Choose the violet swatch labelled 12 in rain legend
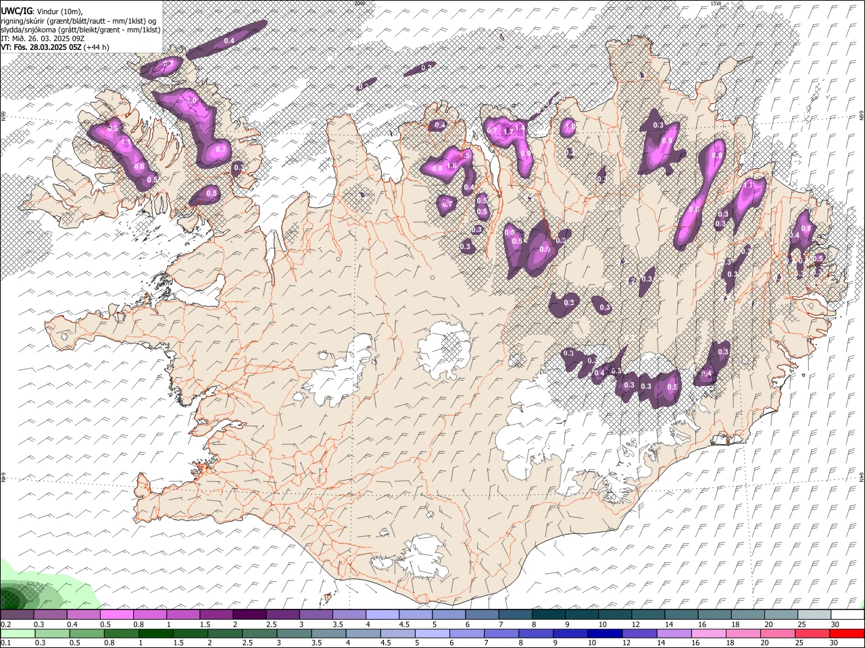This screenshot has height=648, width=865. 639,634
